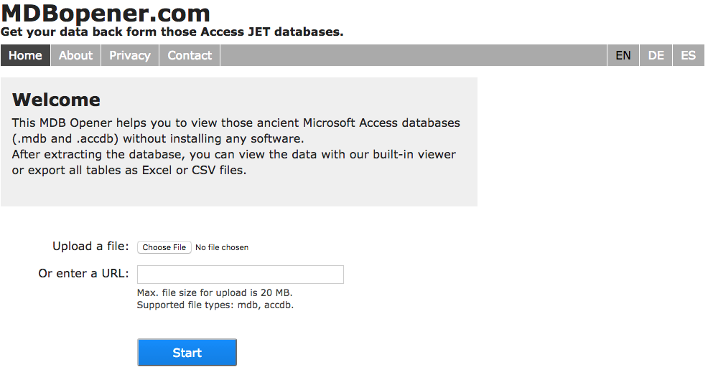Click the Choose File button
This screenshot has height=377, width=708.
coord(164,247)
